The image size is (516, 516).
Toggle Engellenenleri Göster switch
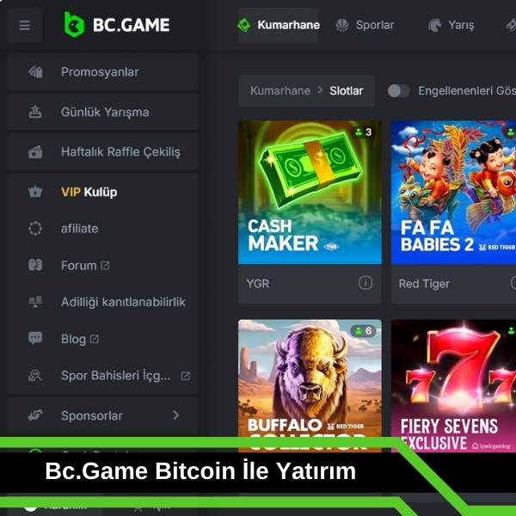point(398,90)
